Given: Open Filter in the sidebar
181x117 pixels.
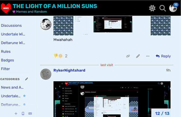Looking at the screenshot, I should tap(6, 69).
